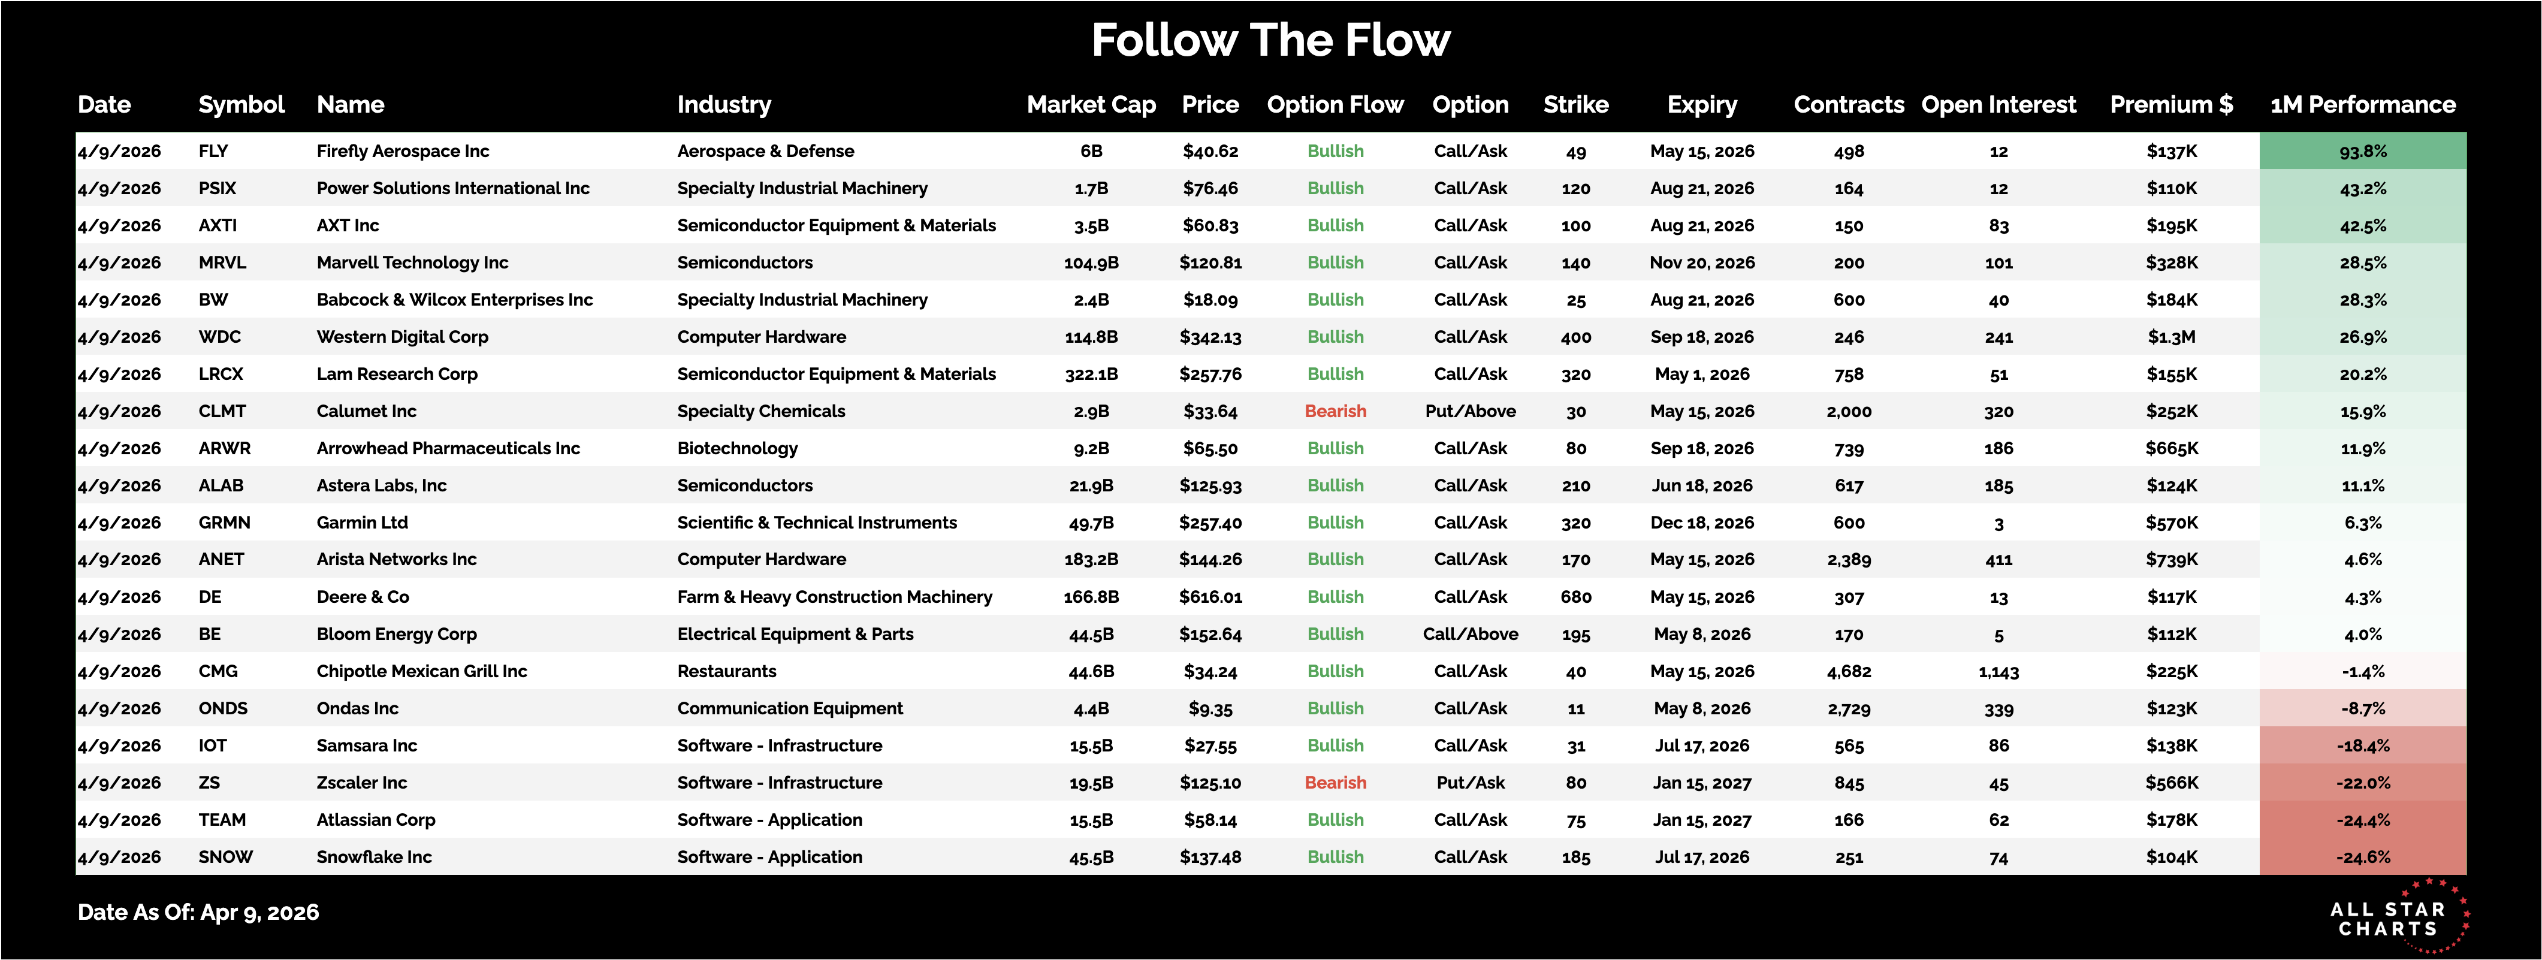The height and width of the screenshot is (960, 2542).
Task: Click the 1M Performance column header
Action: tap(2362, 105)
